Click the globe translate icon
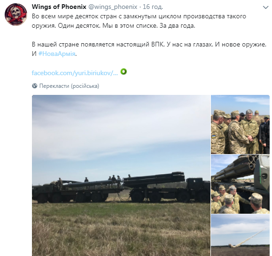272x256 pixels. [x=34, y=85]
